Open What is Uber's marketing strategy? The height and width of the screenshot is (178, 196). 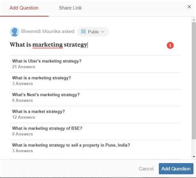[96, 64]
